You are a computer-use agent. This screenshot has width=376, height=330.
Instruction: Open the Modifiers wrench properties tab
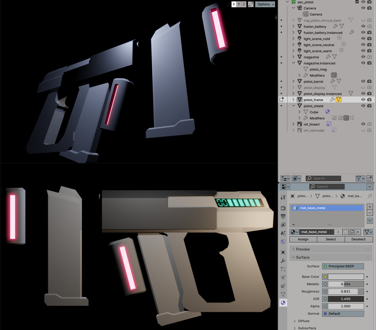click(x=283, y=261)
